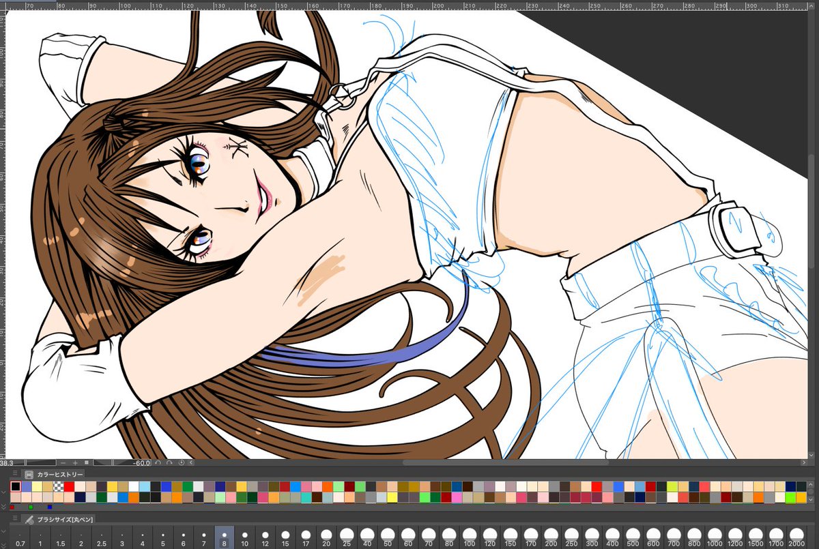Click the color history film-strip tab icon
This screenshot has width=819, height=549.
pos(29,475)
